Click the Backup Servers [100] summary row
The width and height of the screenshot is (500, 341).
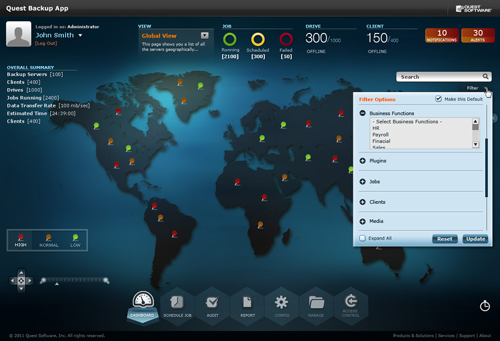click(35, 75)
